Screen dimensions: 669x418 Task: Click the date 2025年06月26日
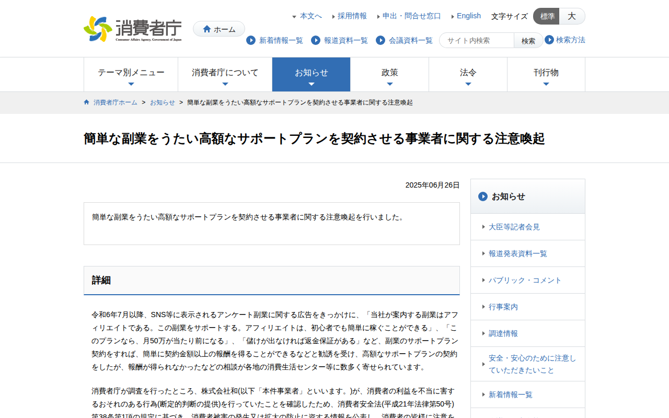click(433, 185)
